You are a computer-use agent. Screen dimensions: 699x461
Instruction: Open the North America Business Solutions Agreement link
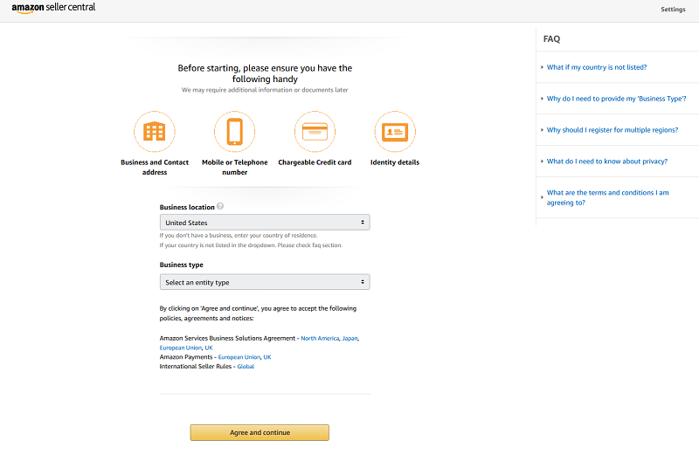click(320, 339)
